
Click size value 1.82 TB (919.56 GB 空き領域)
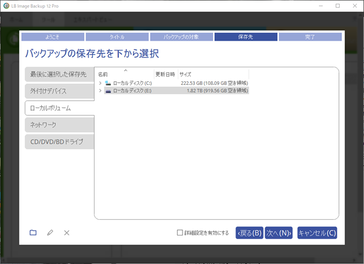pyautogui.click(x=217, y=91)
